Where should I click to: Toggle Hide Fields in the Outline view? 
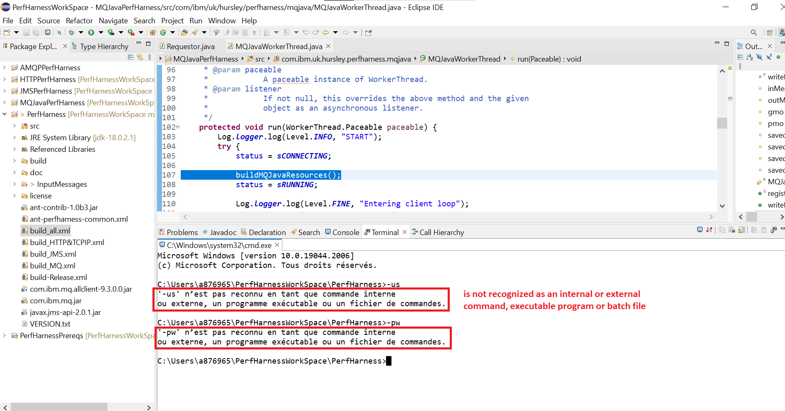click(x=760, y=57)
